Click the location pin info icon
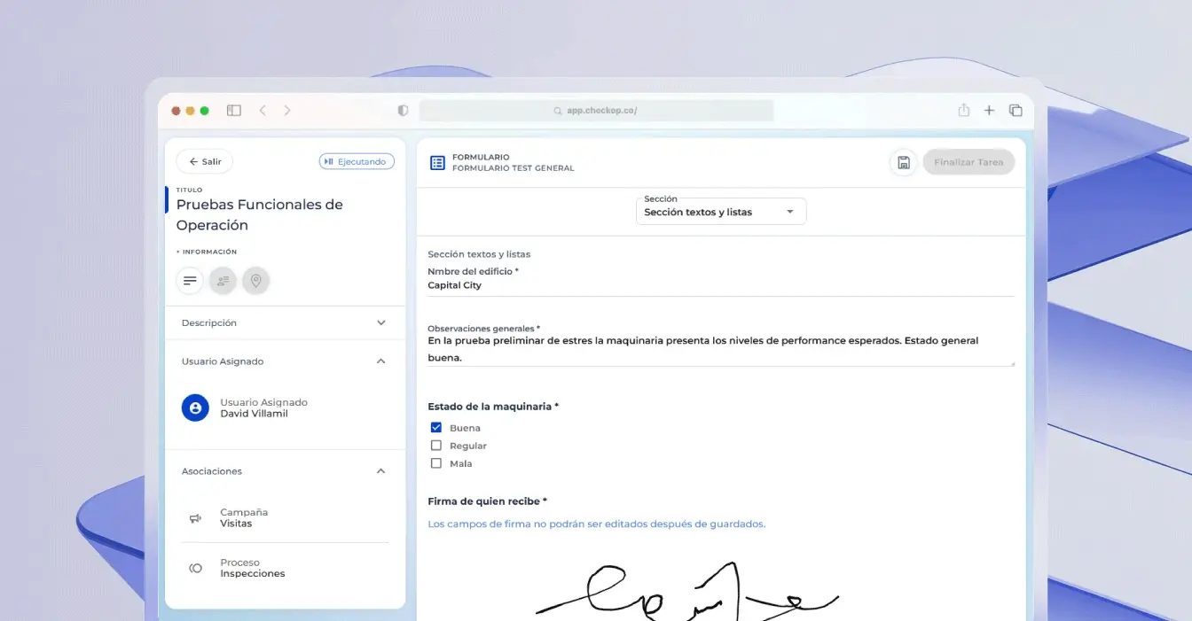The width and height of the screenshot is (1192, 621). coord(255,281)
